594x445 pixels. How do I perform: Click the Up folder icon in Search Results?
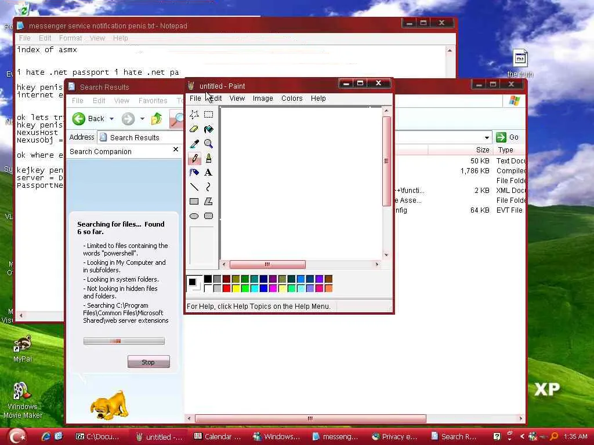[157, 119]
